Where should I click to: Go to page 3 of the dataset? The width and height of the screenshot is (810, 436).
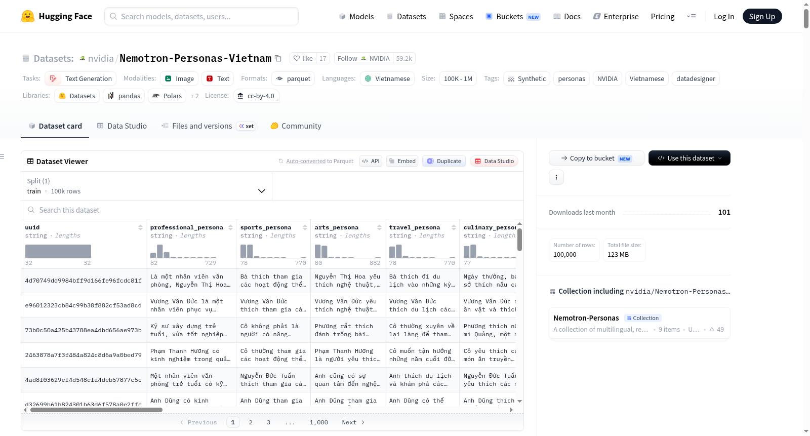coord(268,422)
